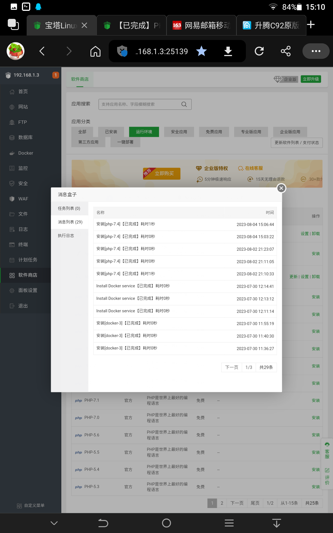The height and width of the screenshot is (533, 333).
Task: Click 安装 for PHP-5.3
Action: pos(316,487)
